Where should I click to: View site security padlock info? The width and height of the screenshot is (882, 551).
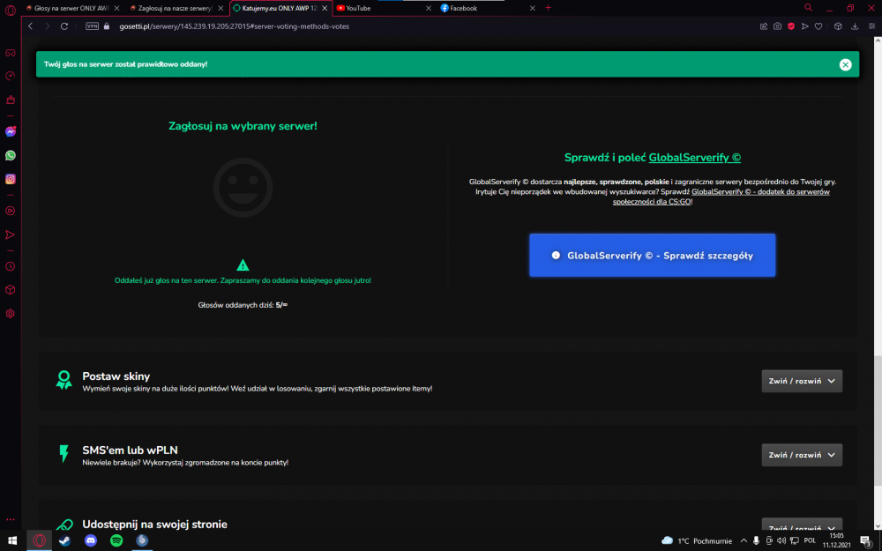pyautogui.click(x=107, y=26)
